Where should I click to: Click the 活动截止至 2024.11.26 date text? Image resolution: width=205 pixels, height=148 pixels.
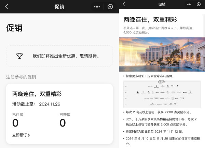36,104
